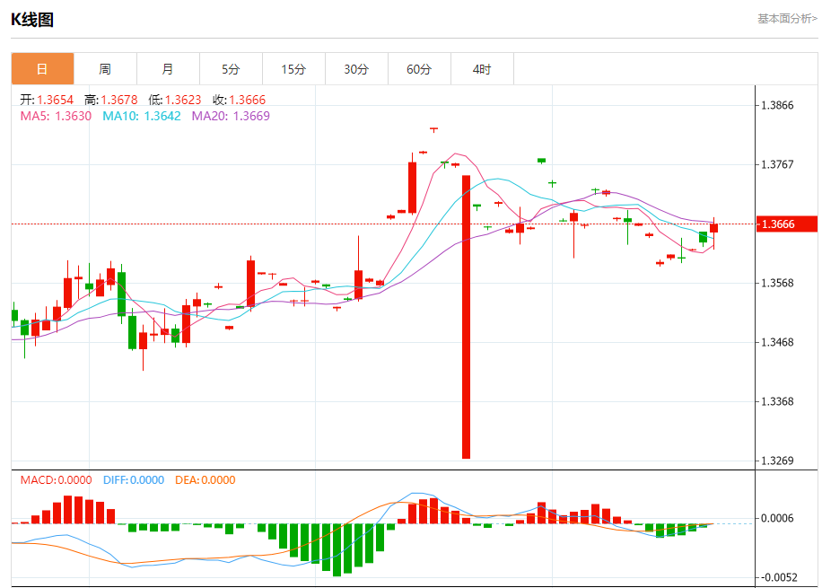822x588 pixels.
Task: Click the 1.3767 price axis label
Action: 777,164
